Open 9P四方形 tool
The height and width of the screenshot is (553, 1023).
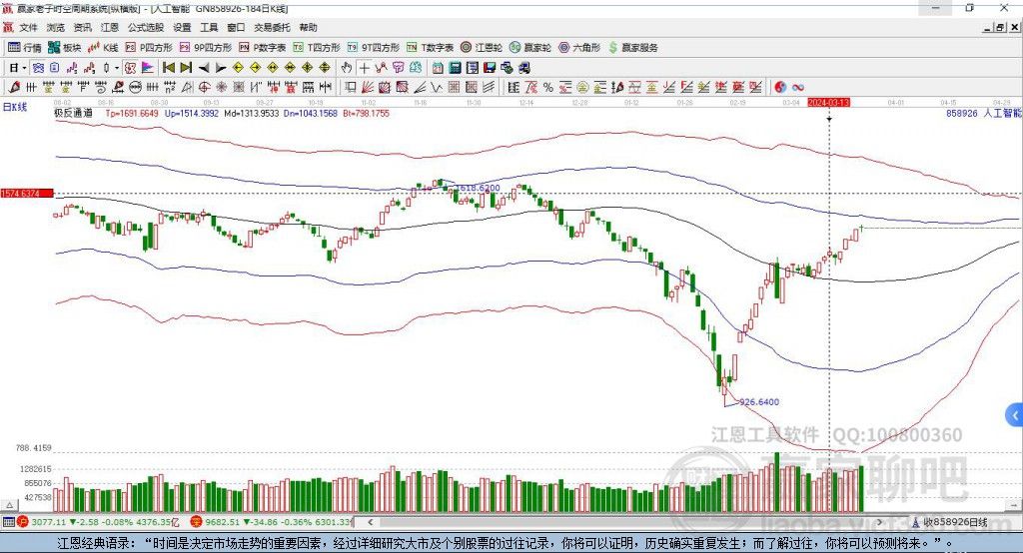[205, 48]
